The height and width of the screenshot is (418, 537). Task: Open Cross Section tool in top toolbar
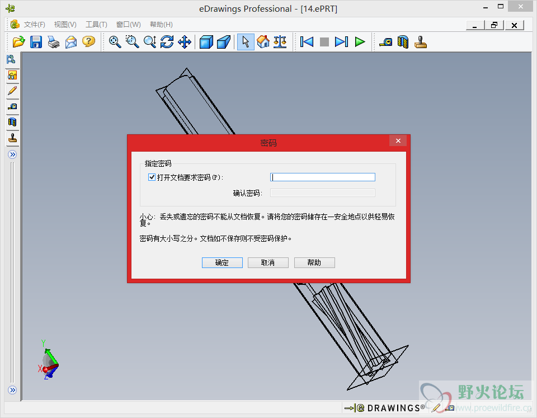pyautogui.click(x=403, y=42)
